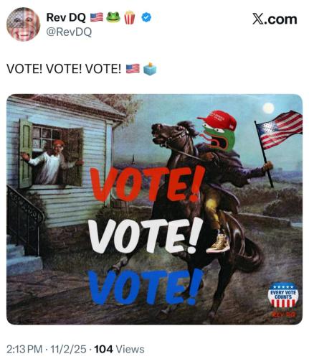Click the Every Vote Counts badge
This screenshot has width=309, height=359.
click(x=283, y=295)
